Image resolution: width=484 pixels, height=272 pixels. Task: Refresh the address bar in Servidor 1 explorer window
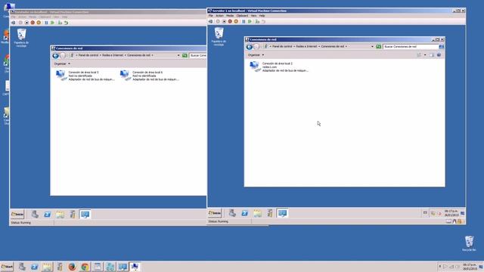(x=379, y=47)
